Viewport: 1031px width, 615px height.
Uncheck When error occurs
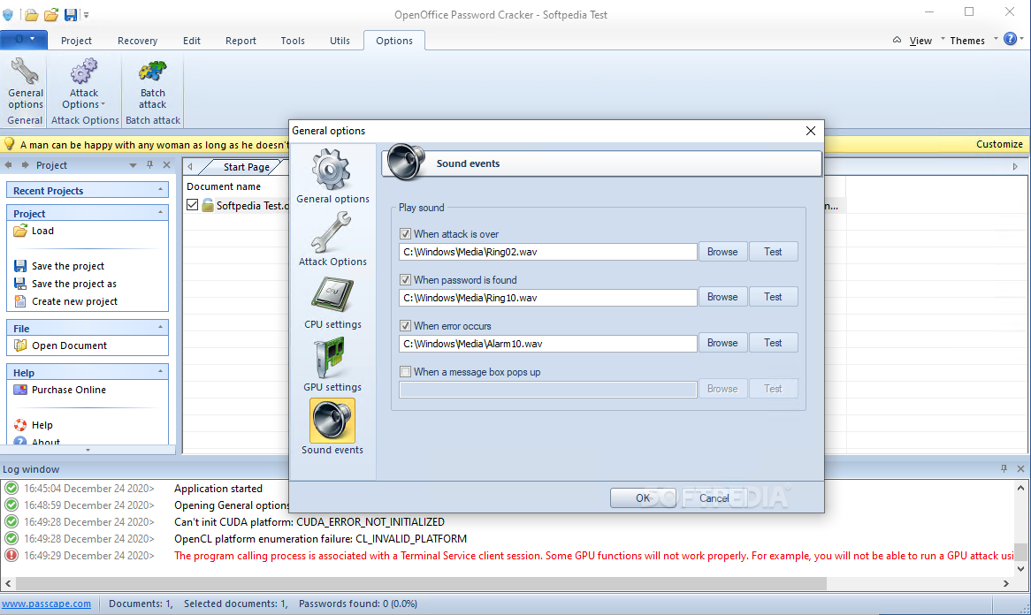(405, 326)
